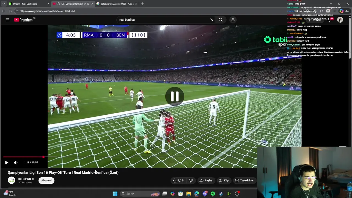Open a new browser tab
Viewport: 352px width, 198px height.
click(142, 4)
